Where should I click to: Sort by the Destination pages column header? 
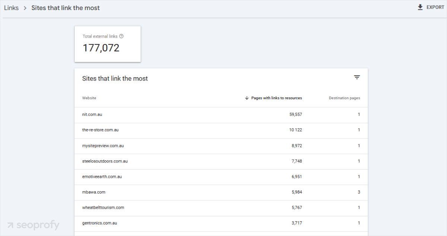344,98
